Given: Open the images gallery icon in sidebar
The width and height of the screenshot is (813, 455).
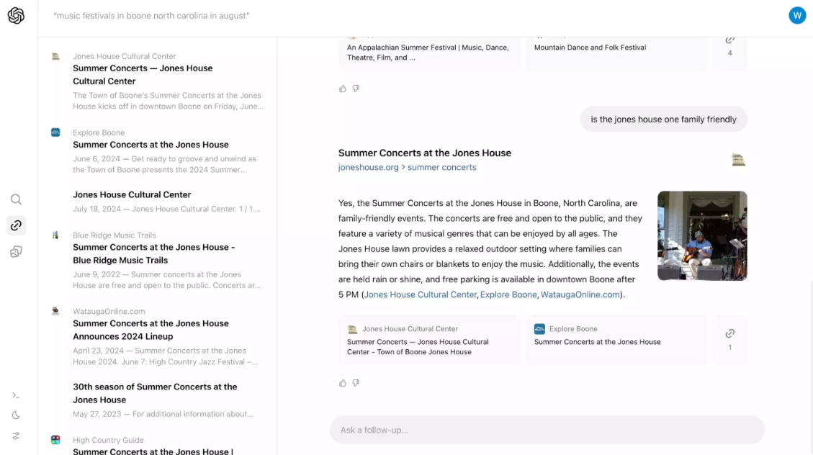Looking at the screenshot, I should [x=16, y=251].
